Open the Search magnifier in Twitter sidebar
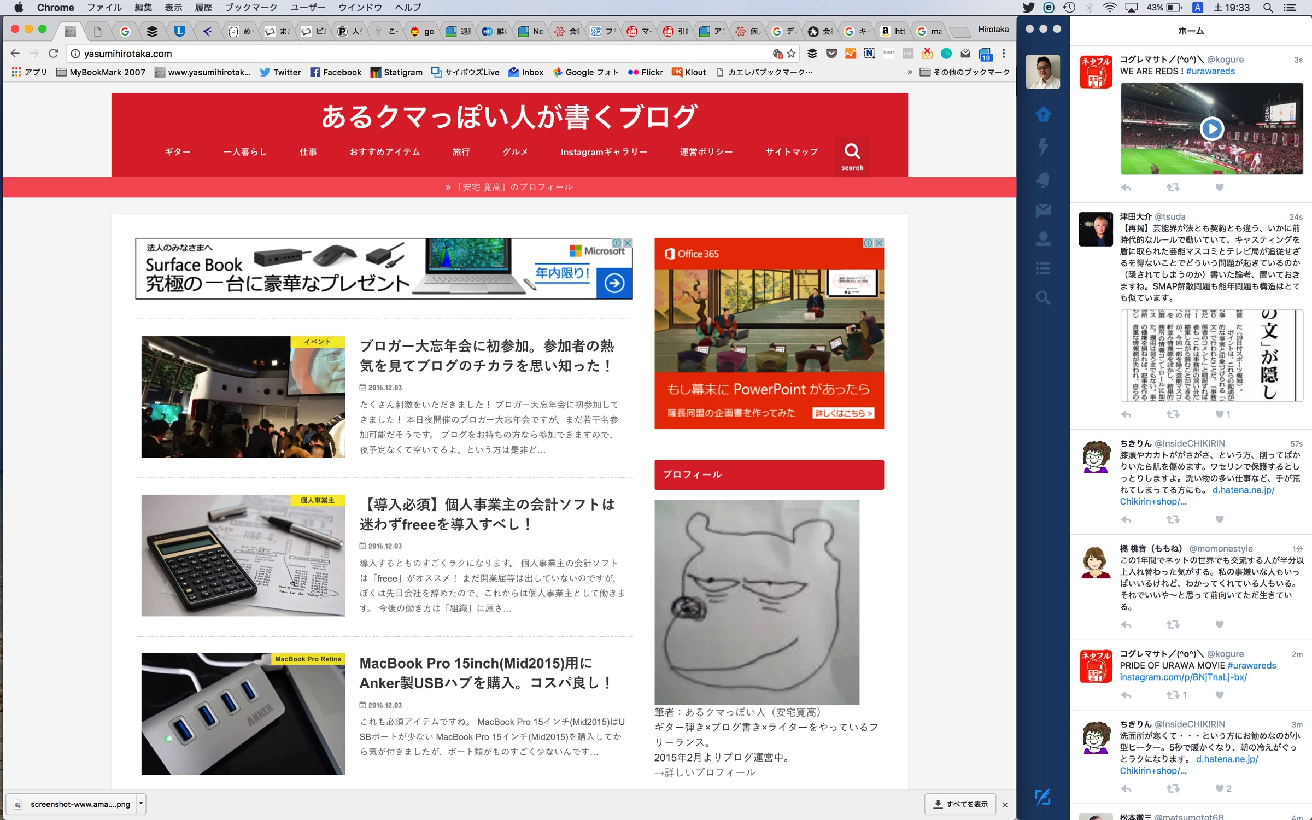The width and height of the screenshot is (1312, 820). [1043, 298]
